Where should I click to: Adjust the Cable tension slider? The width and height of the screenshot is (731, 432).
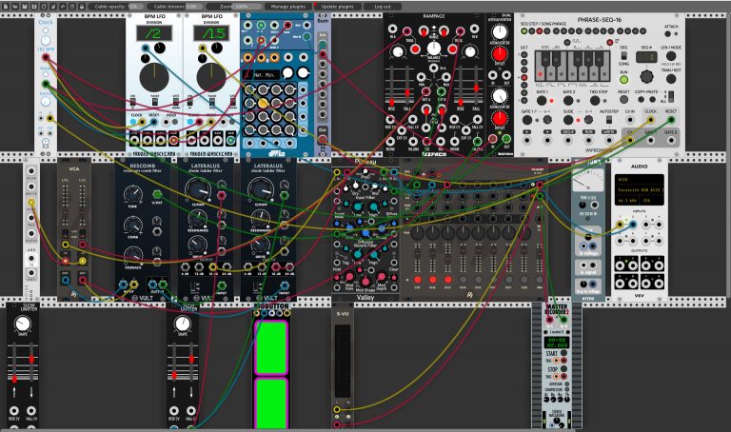[175, 7]
